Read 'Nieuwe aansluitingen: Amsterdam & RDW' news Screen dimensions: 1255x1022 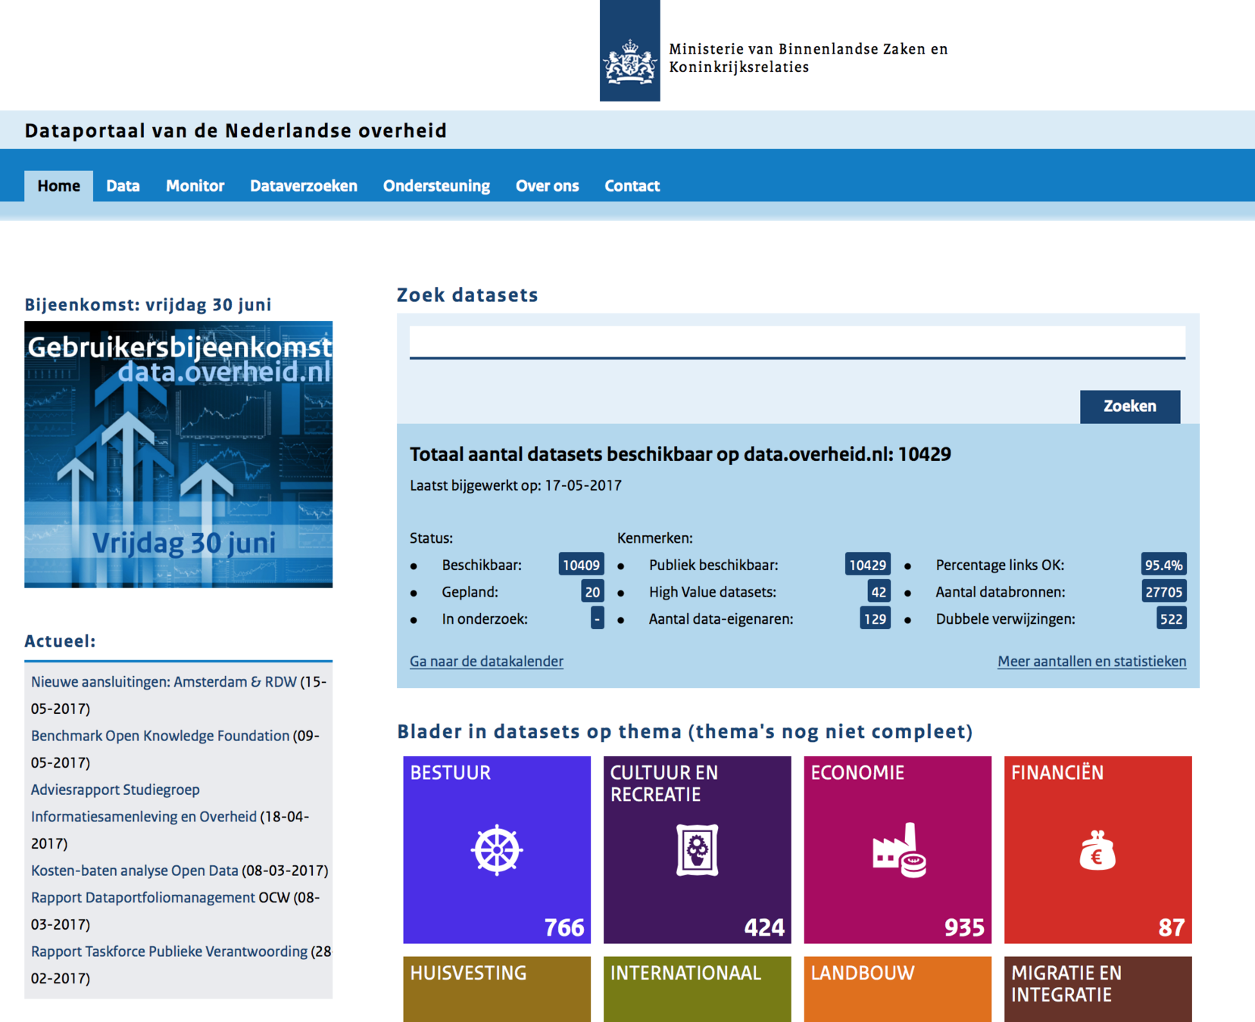tap(164, 682)
